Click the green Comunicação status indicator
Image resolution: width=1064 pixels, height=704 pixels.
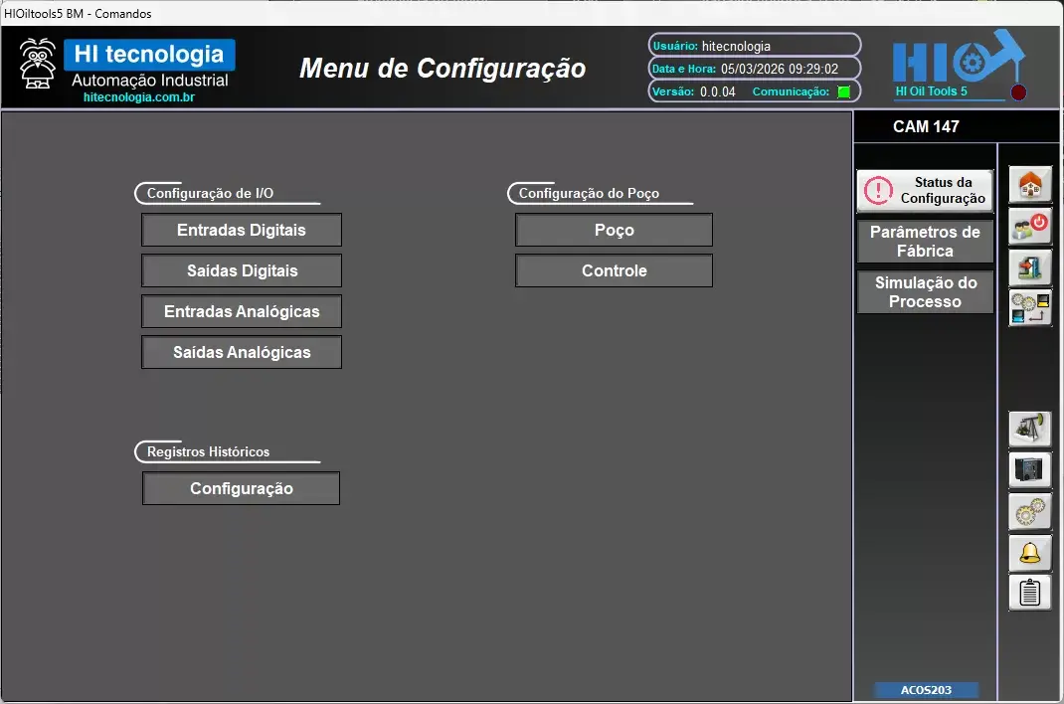point(844,91)
